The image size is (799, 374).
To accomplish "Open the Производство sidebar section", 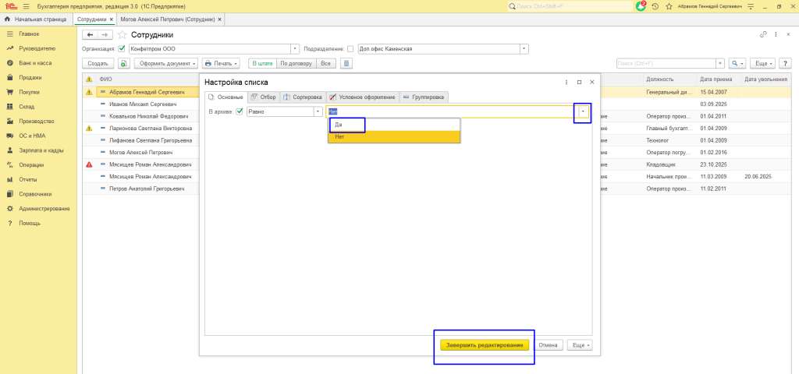I will (x=36, y=122).
